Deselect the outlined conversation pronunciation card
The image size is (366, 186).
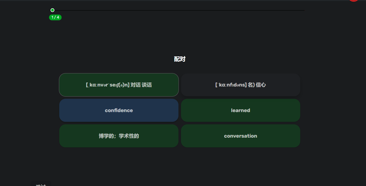[x=119, y=85]
